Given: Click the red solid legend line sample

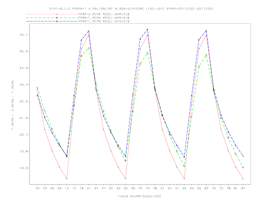Looking at the screenshot, I should coord(52,14).
